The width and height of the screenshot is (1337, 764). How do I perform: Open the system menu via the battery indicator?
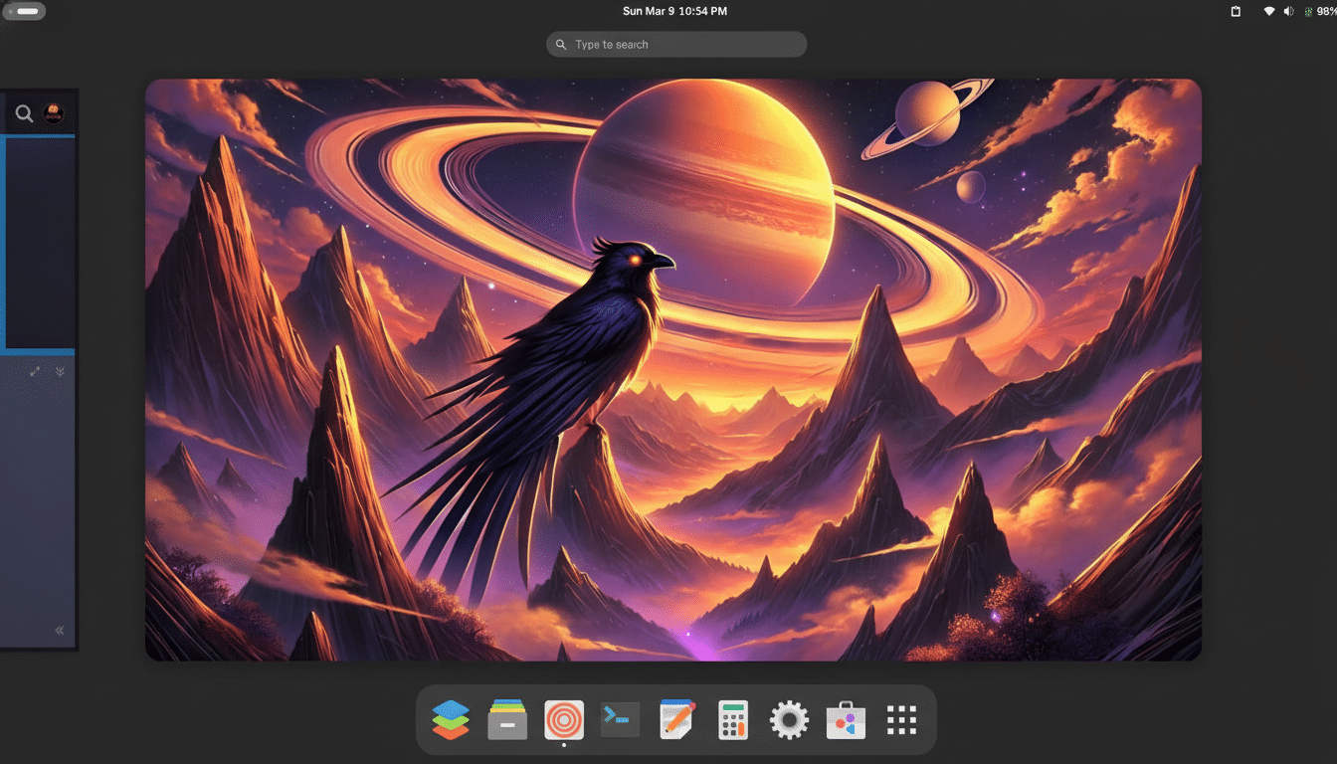click(x=1323, y=11)
